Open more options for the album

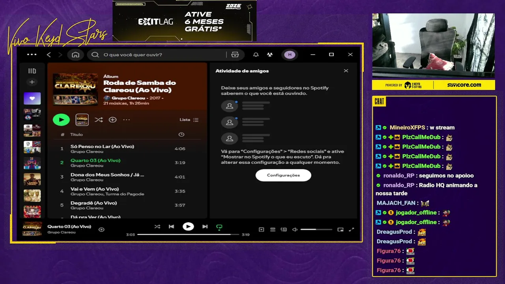[x=126, y=120]
